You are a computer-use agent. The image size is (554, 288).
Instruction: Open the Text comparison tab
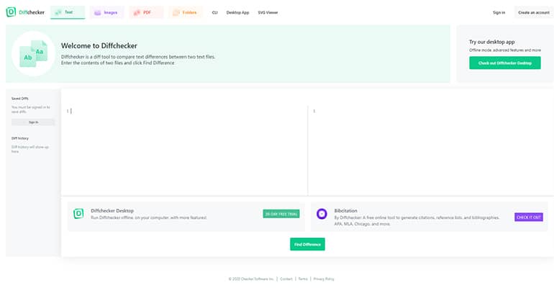68,12
